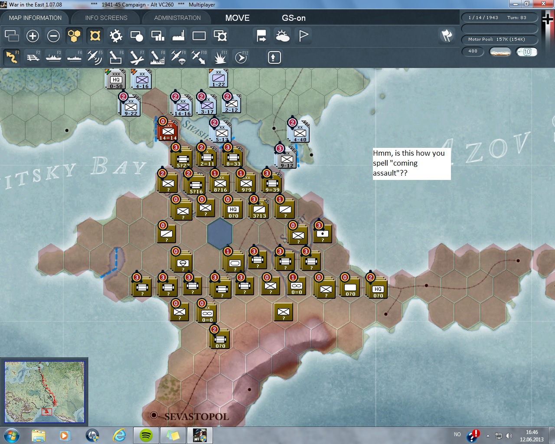Click the Motor Pool 157K display
Screen dimensions: 555x444
(499, 39)
